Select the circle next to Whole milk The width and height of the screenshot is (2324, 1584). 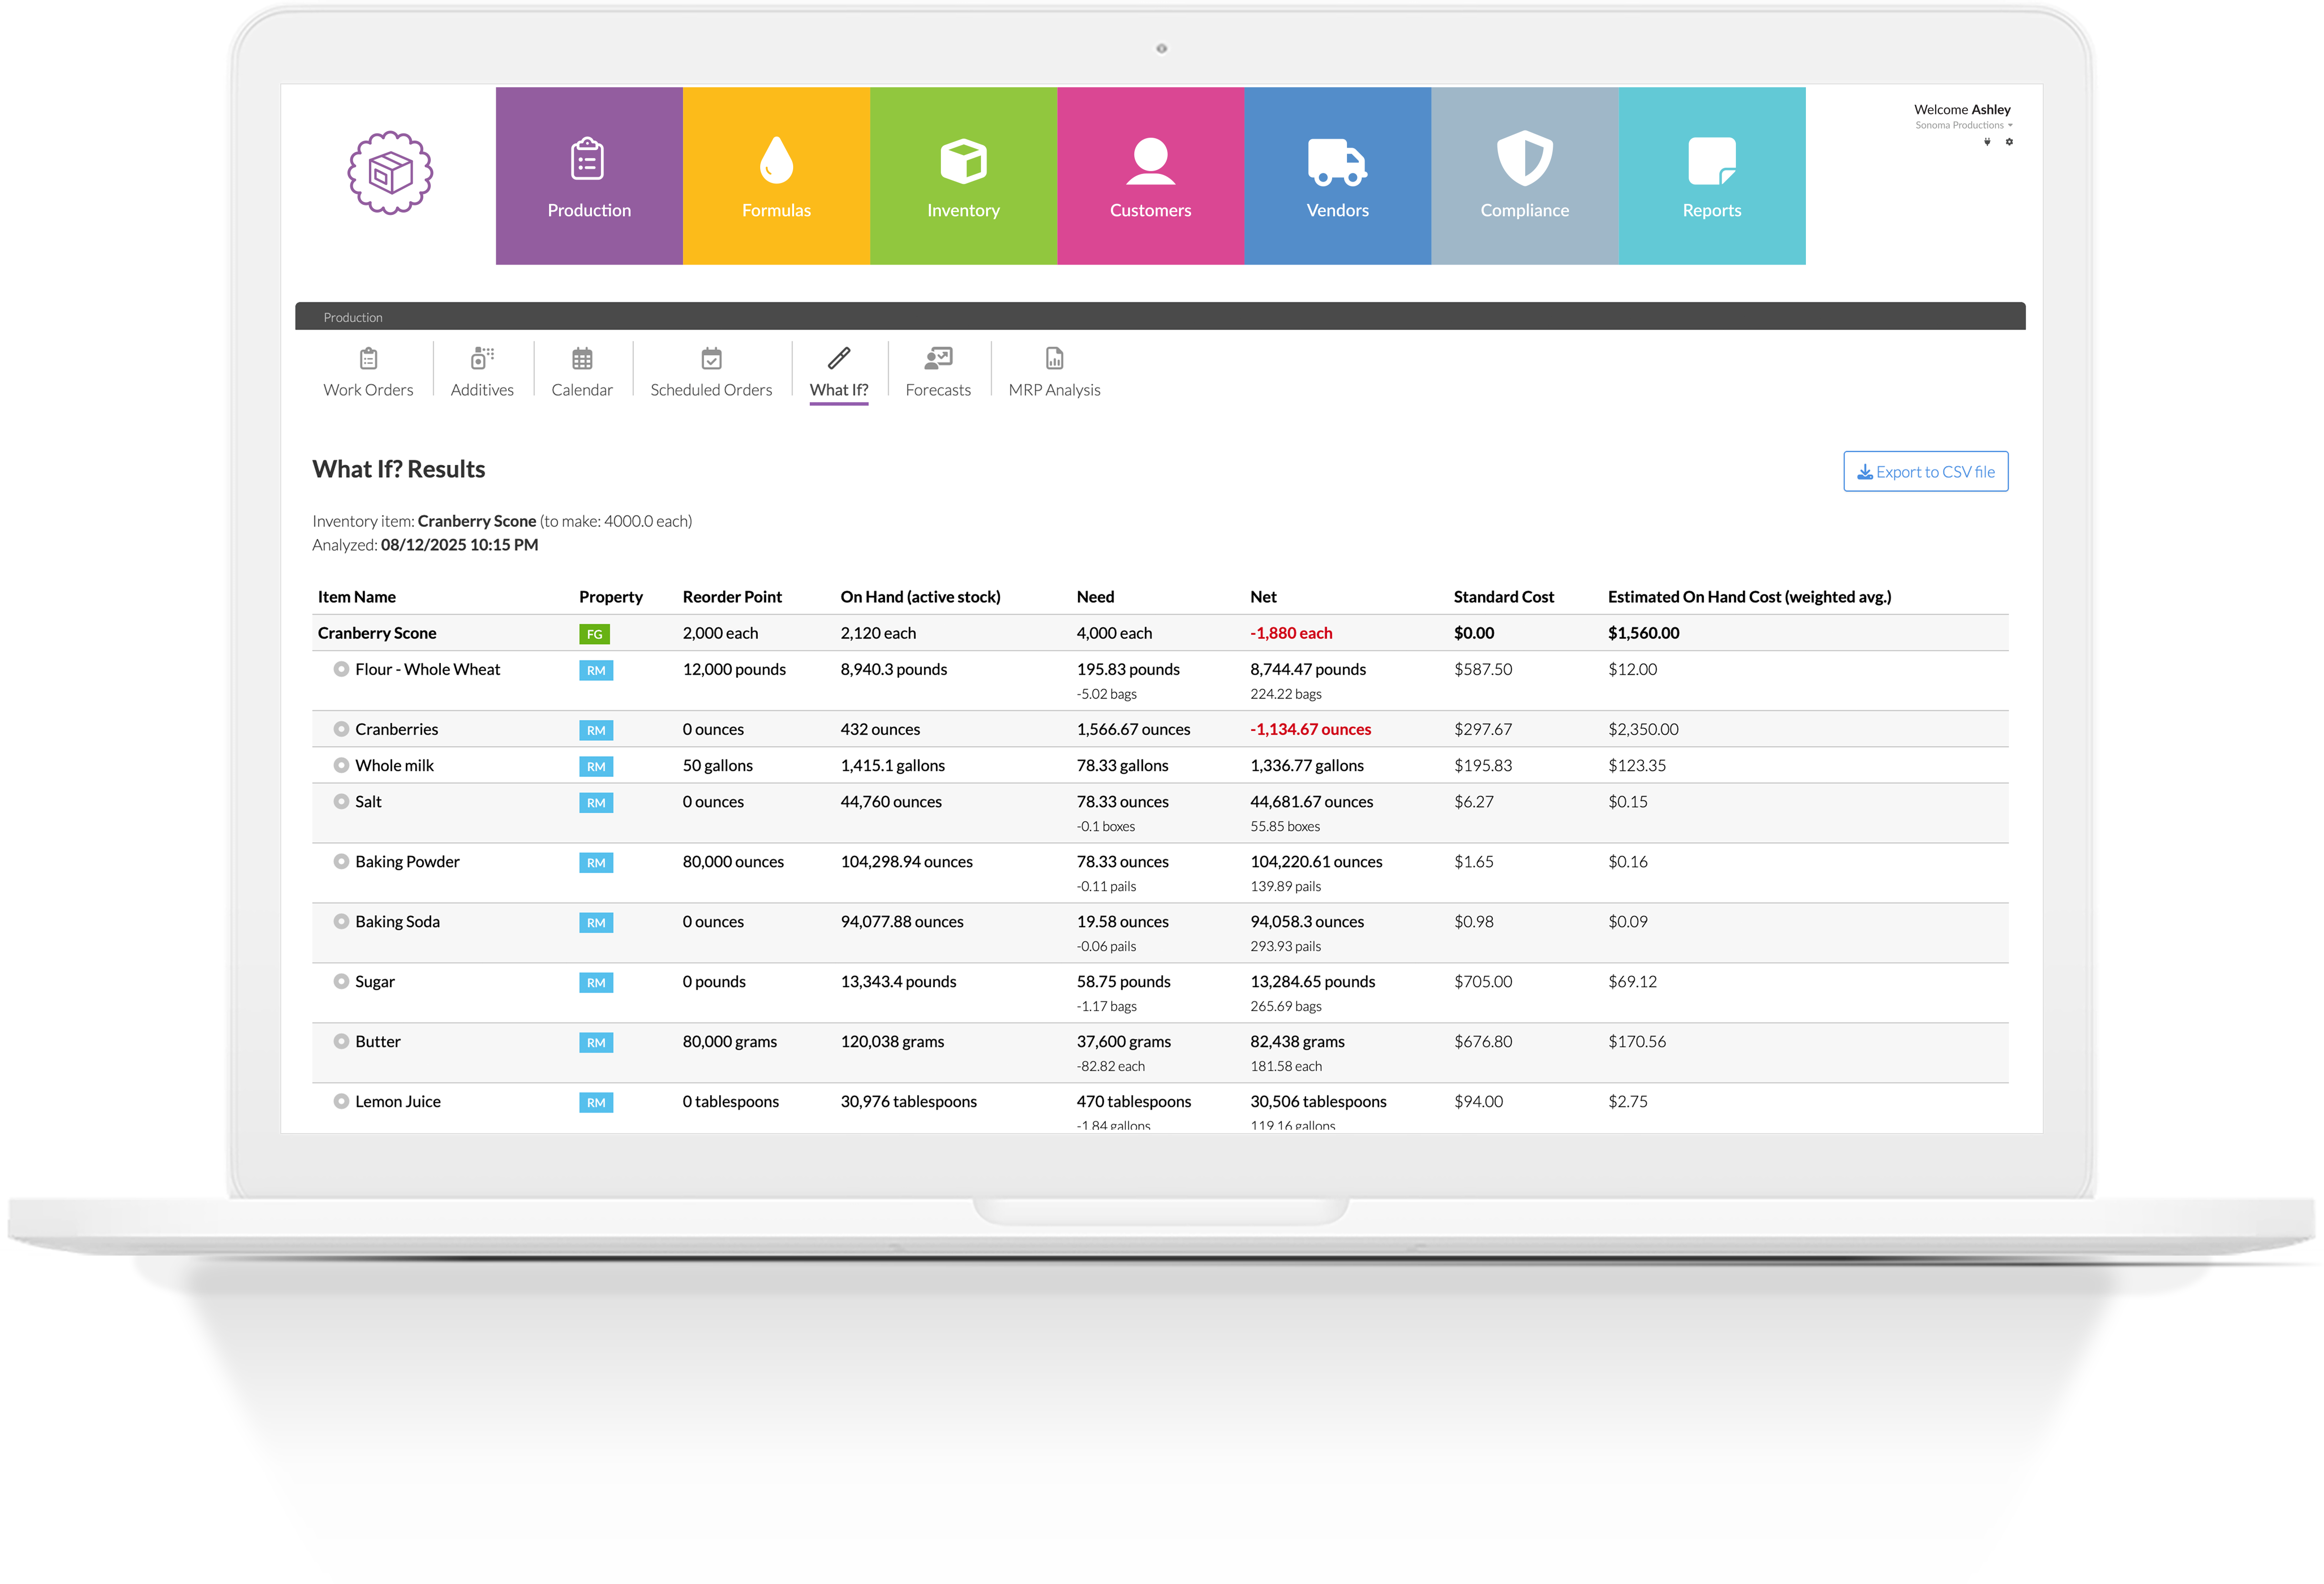click(341, 765)
